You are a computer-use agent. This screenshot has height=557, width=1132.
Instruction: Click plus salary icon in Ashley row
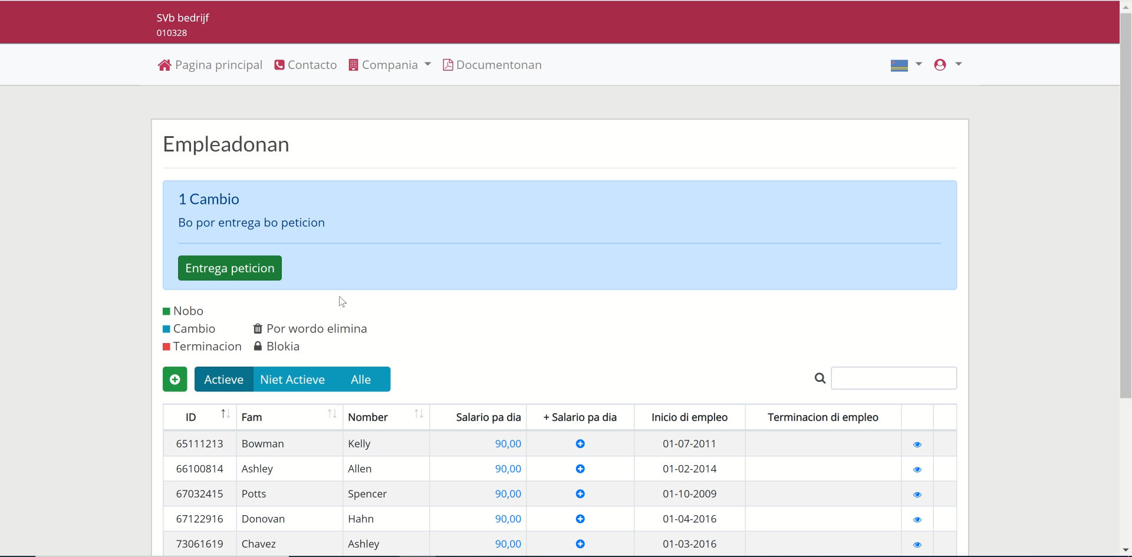point(580,469)
